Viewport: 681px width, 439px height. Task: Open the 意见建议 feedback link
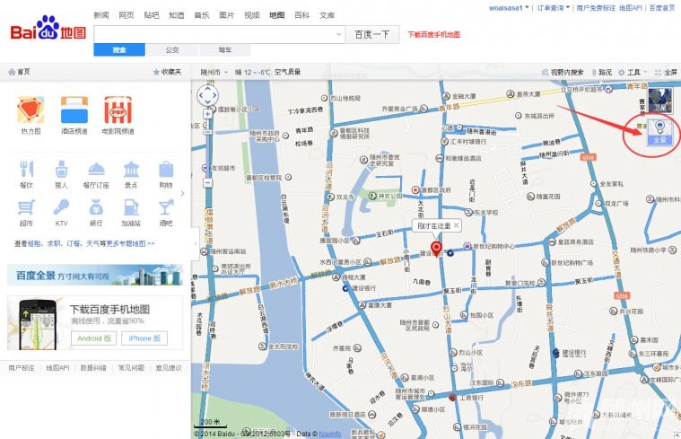169,368
